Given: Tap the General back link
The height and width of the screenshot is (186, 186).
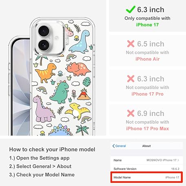Looking at the screenshot, I should click(119, 146).
